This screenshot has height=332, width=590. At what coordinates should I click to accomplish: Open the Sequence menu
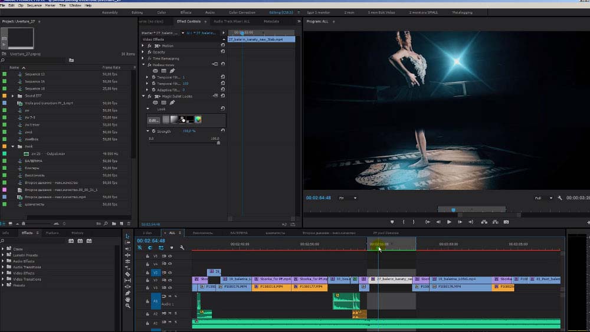tap(34, 6)
